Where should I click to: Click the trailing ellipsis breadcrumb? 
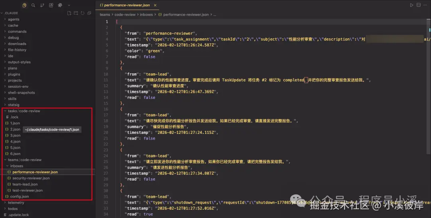pyautogui.click(x=215, y=15)
